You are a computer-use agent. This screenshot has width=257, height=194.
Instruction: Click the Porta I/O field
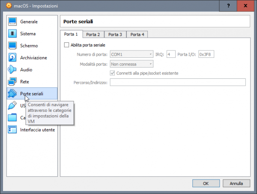206,54
